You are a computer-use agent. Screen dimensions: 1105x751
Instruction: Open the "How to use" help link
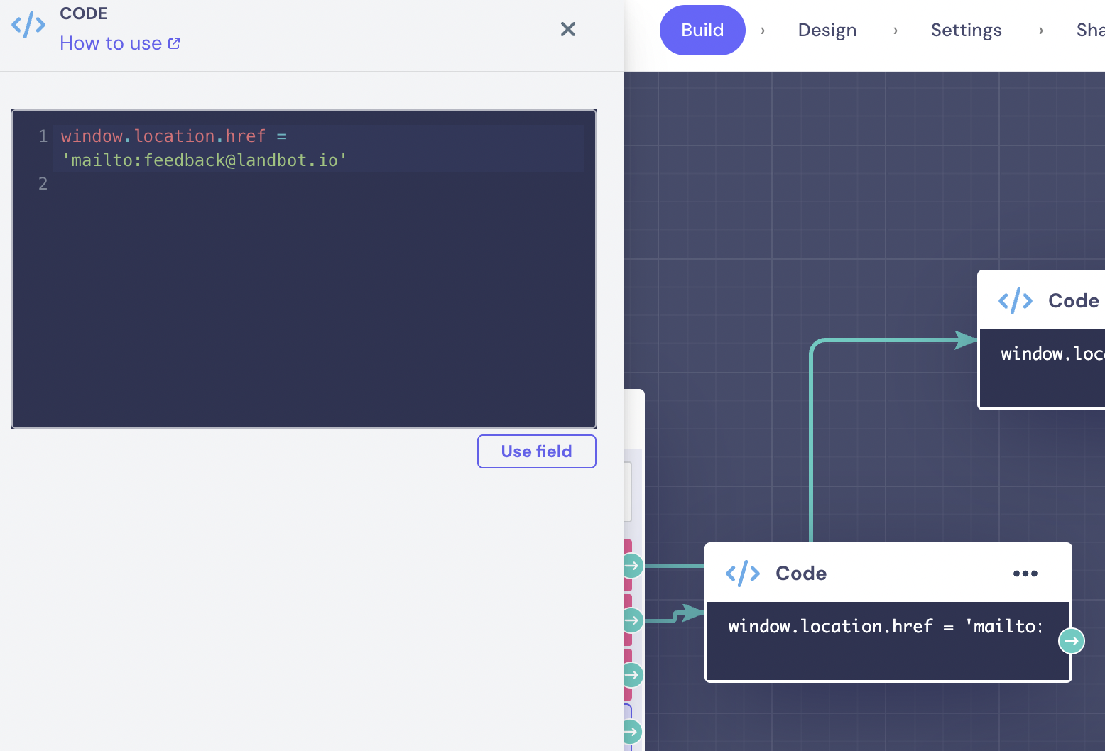point(119,43)
